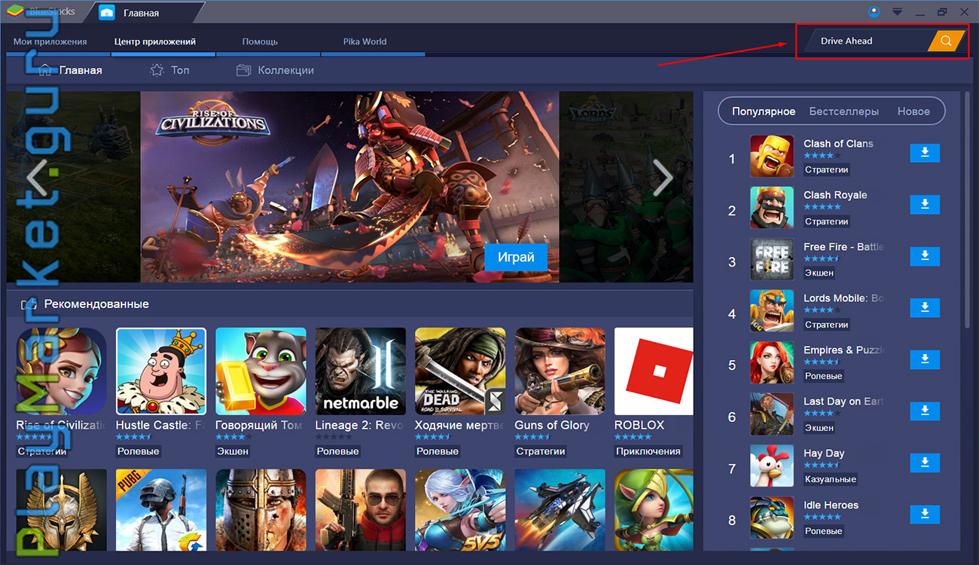The height and width of the screenshot is (565, 979).
Task: Download Idle Heroes with its blue arrow button
Action: coord(925,515)
